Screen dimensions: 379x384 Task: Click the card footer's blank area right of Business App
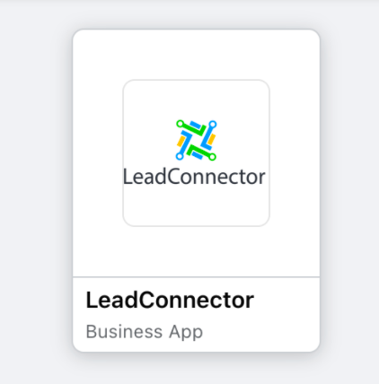coord(260,332)
